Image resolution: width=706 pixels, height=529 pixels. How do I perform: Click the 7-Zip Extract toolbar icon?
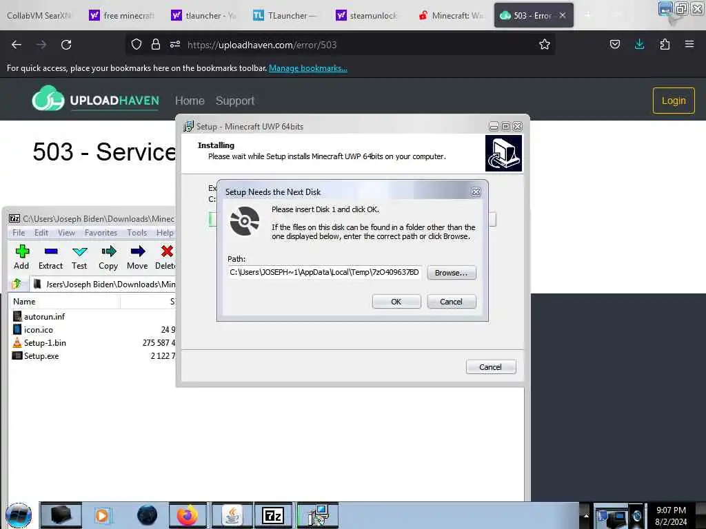pos(51,251)
